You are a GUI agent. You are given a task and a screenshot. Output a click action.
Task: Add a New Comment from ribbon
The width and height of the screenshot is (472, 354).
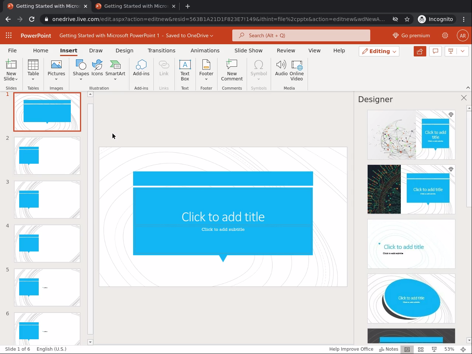click(232, 70)
